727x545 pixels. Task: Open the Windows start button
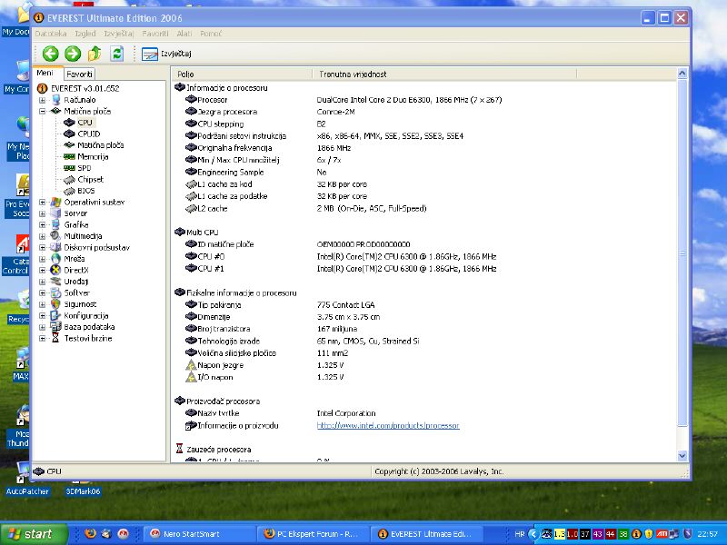click(x=34, y=534)
